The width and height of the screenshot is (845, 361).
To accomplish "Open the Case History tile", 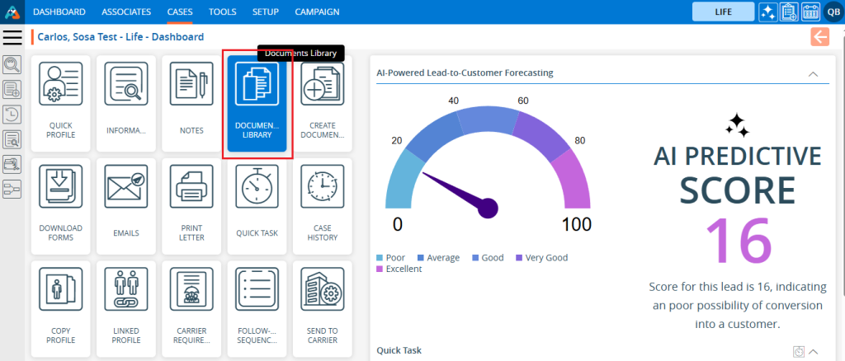I will coord(322,206).
